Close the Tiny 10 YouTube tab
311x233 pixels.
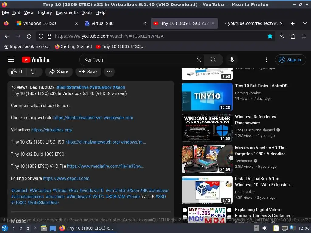(213, 23)
